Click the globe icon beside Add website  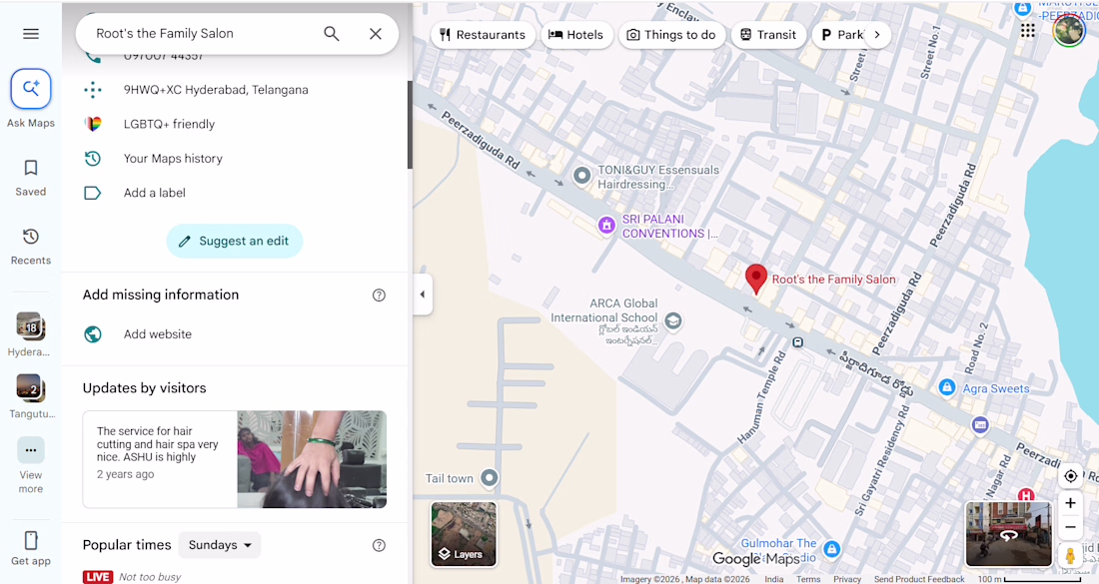coord(93,334)
